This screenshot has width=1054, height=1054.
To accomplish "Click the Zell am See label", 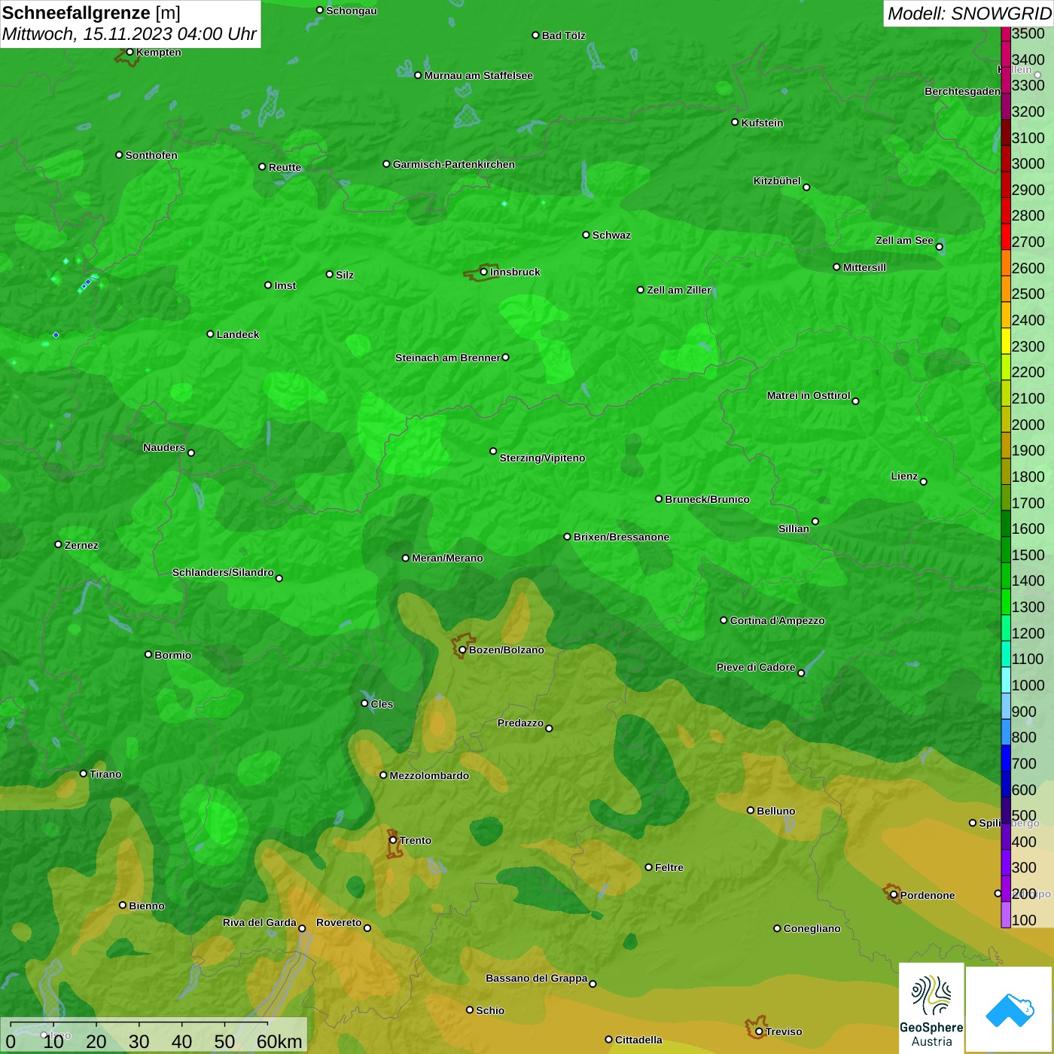I will (904, 240).
